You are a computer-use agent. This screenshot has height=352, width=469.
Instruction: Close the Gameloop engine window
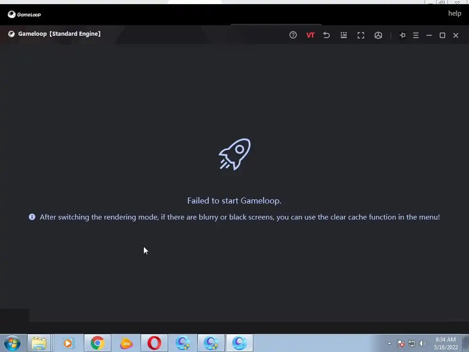coord(456,35)
